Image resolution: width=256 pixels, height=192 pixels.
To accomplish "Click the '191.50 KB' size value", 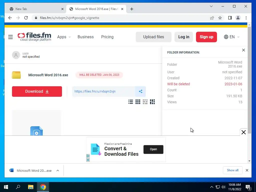I will 234,96.
